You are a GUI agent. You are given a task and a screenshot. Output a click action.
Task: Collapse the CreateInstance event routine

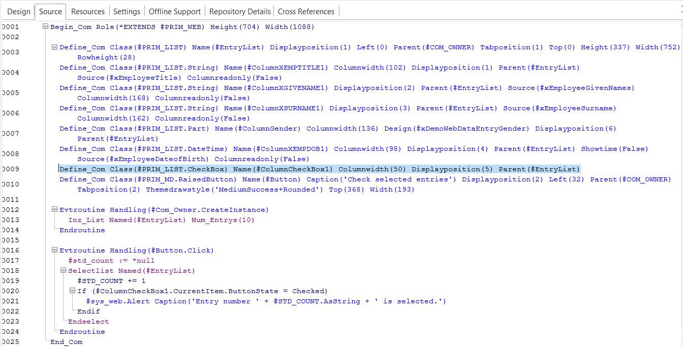coord(54,209)
